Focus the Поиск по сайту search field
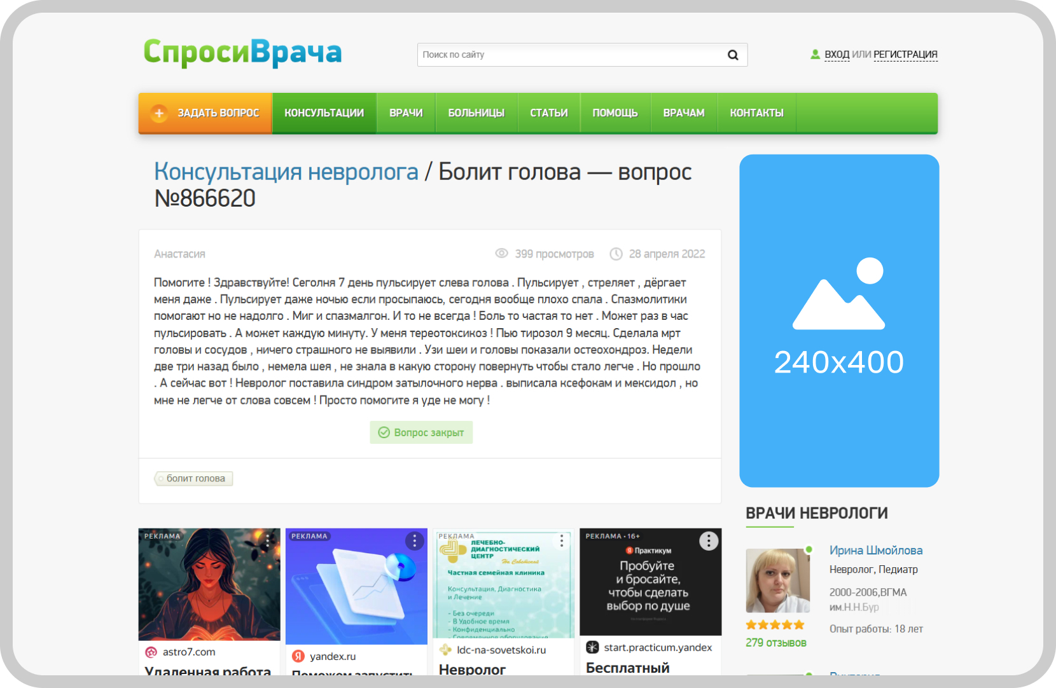The height and width of the screenshot is (688, 1056). (x=569, y=55)
